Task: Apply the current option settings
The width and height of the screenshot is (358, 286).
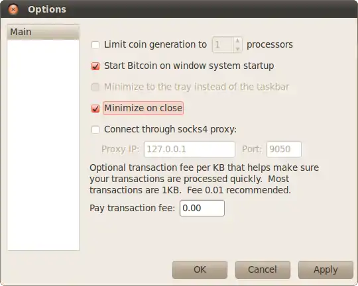Action: point(326,269)
